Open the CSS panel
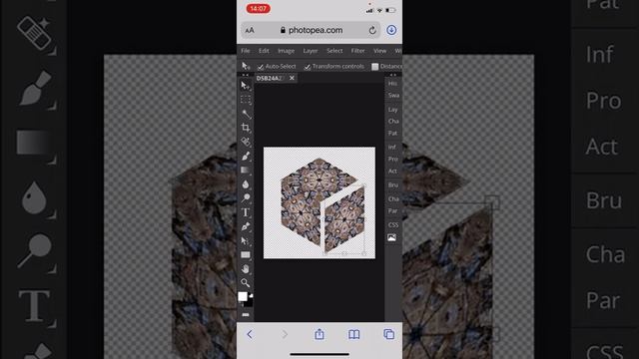 tap(392, 225)
